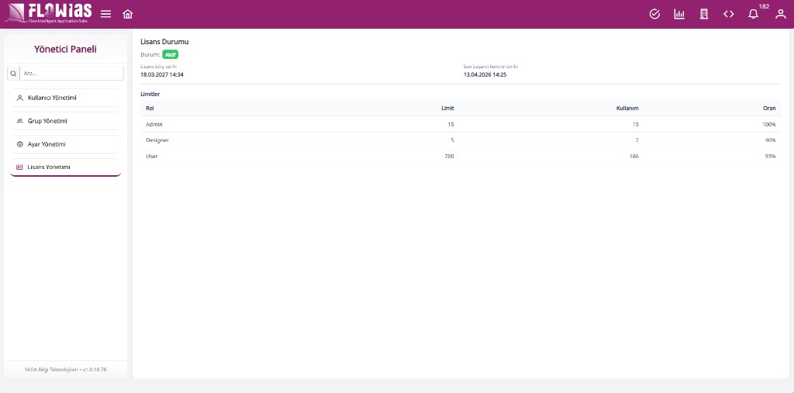The image size is (794, 393).
Task: Open notifications bell showing 182
Action: coord(754,14)
